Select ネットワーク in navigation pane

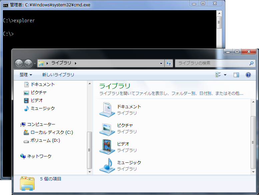pos(39,156)
